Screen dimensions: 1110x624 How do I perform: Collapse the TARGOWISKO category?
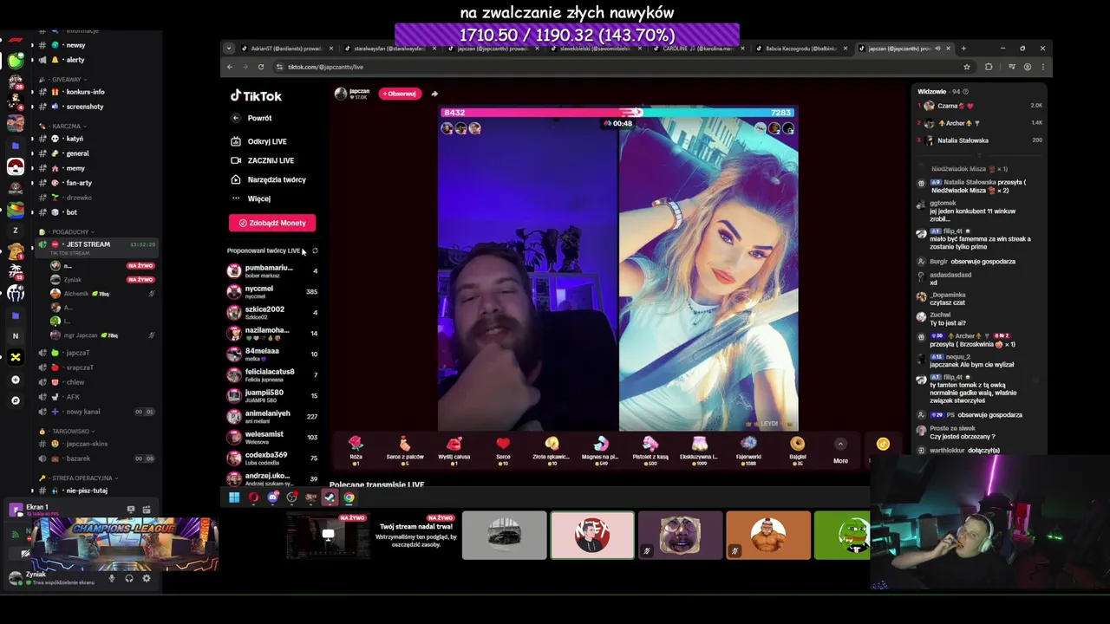(x=69, y=432)
